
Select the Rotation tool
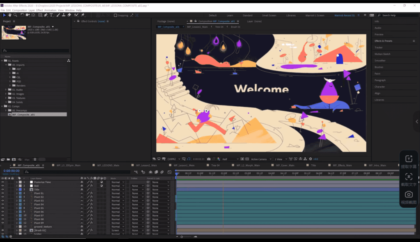click(22, 15)
